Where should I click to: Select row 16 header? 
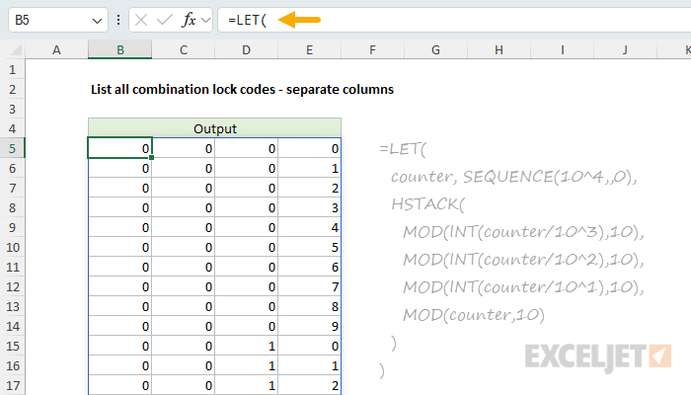click(12, 366)
